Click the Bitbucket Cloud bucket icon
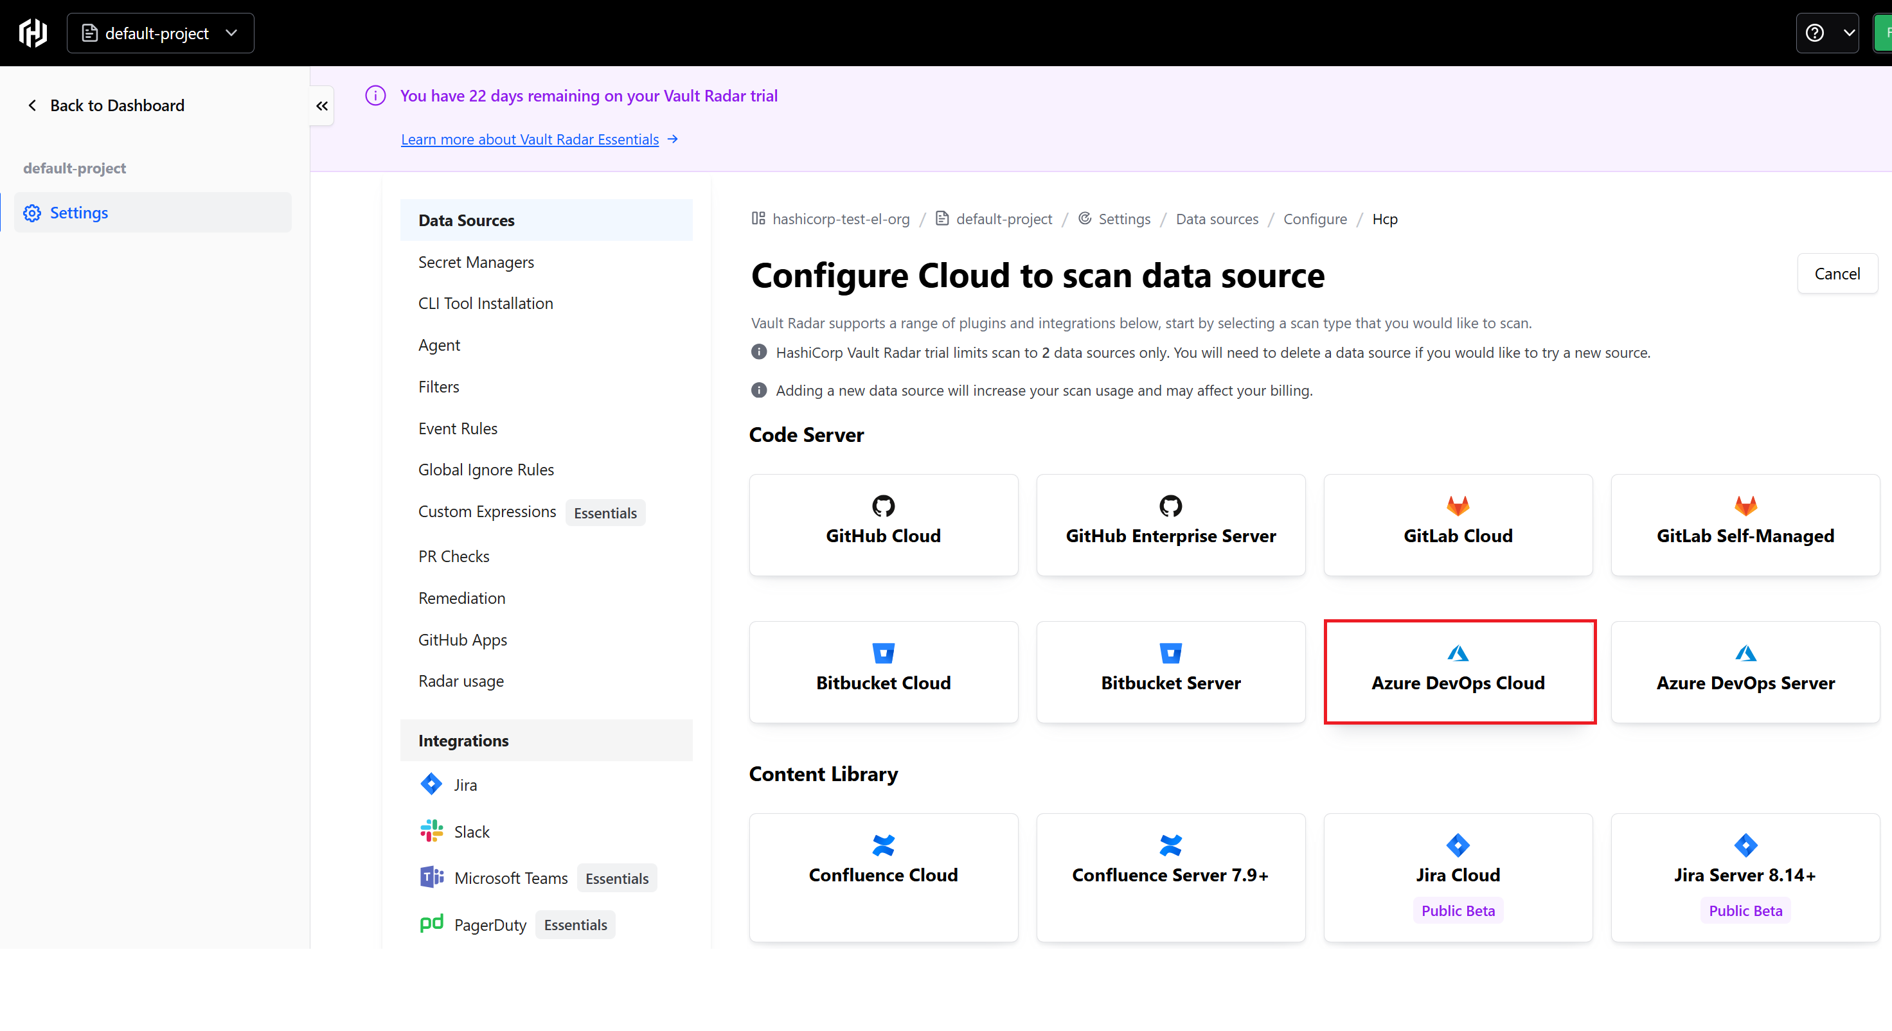The height and width of the screenshot is (1031, 1892). click(883, 653)
